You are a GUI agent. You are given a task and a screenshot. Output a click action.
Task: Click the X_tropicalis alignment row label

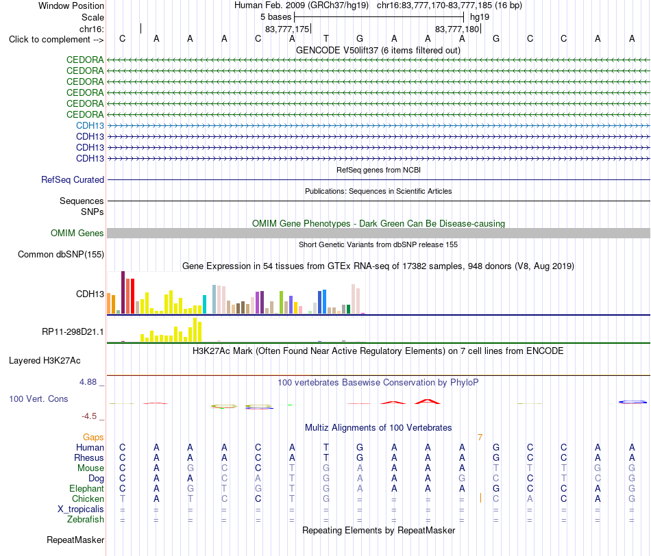(x=81, y=509)
